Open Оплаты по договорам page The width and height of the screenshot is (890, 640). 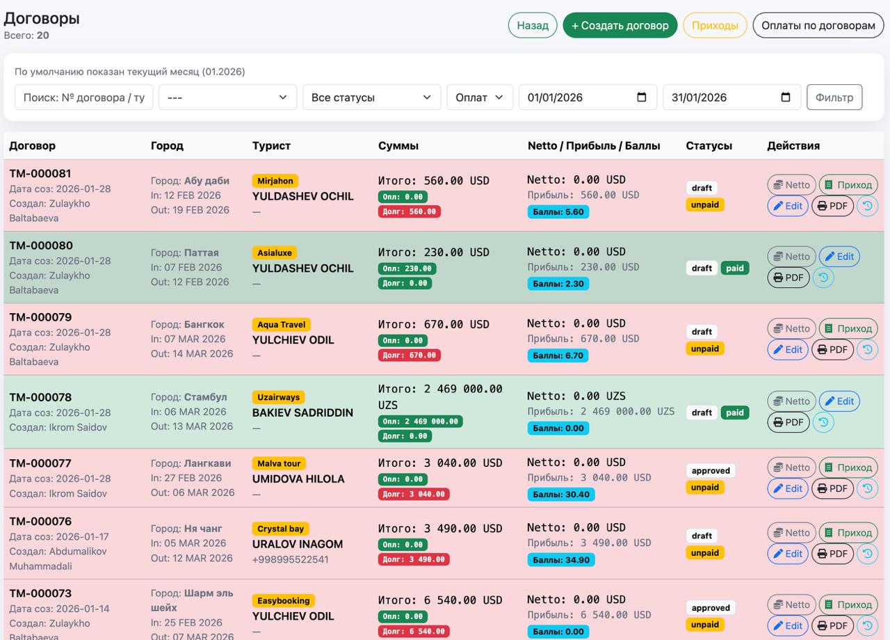818,26
